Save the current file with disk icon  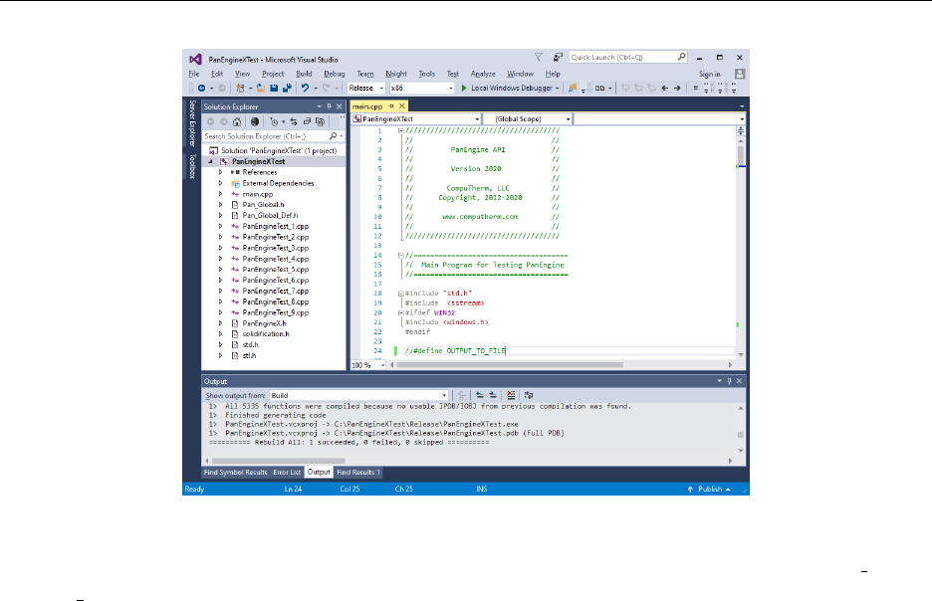coord(274,88)
